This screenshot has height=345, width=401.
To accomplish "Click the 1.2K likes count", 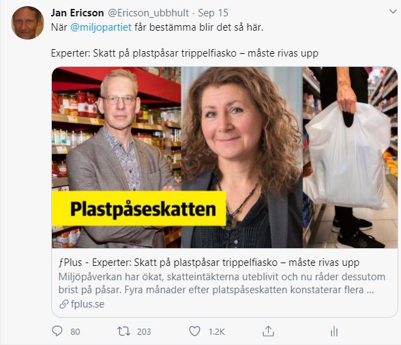I will point(216,331).
